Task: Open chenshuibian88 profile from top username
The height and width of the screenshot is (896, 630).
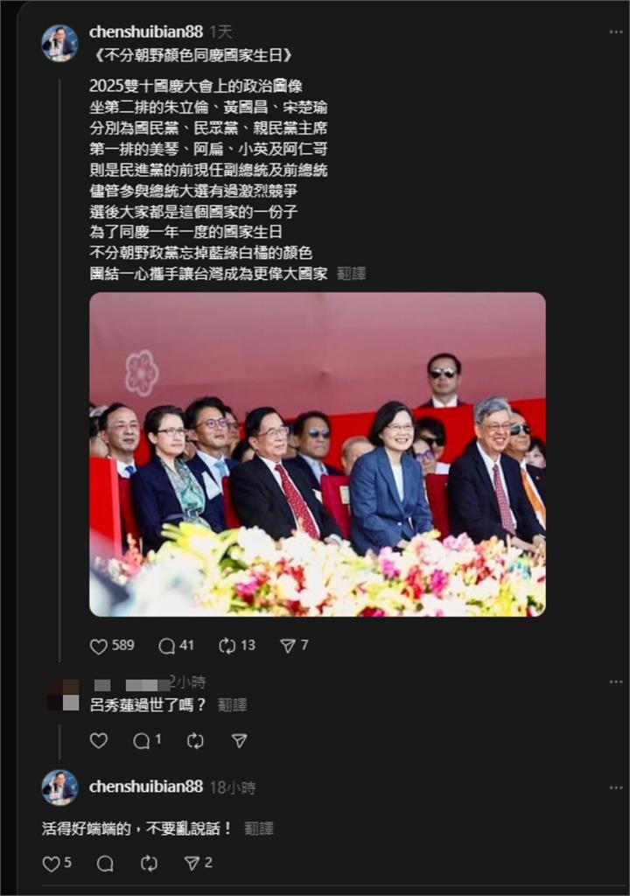Action: tap(146, 32)
